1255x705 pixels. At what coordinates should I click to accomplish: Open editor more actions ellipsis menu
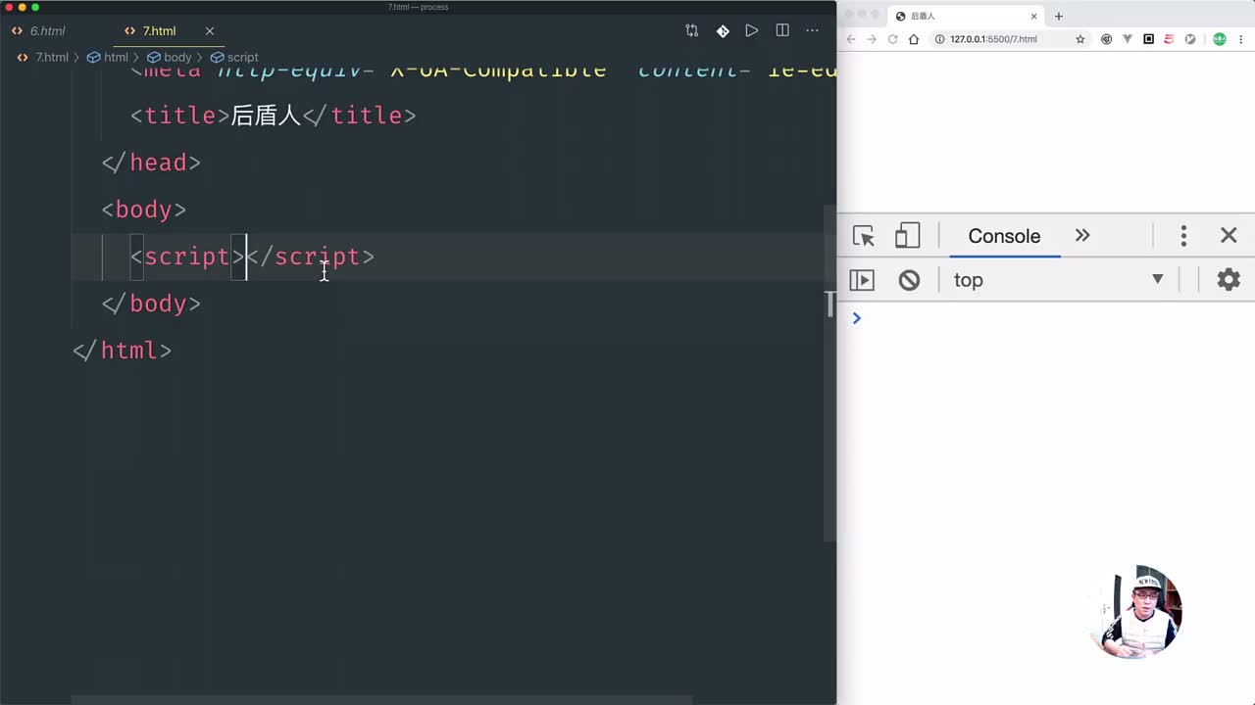tap(812, 31)
